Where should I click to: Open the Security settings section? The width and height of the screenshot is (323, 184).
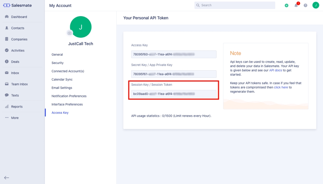(57, 63)
